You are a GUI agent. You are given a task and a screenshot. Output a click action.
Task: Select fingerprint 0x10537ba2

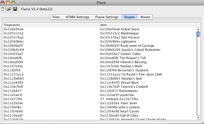coord(14,37)
